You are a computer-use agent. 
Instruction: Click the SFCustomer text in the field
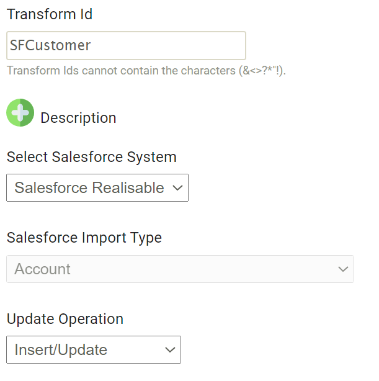(50, 46)
